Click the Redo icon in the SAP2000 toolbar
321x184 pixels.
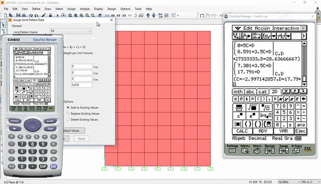(x=36, y=16)
